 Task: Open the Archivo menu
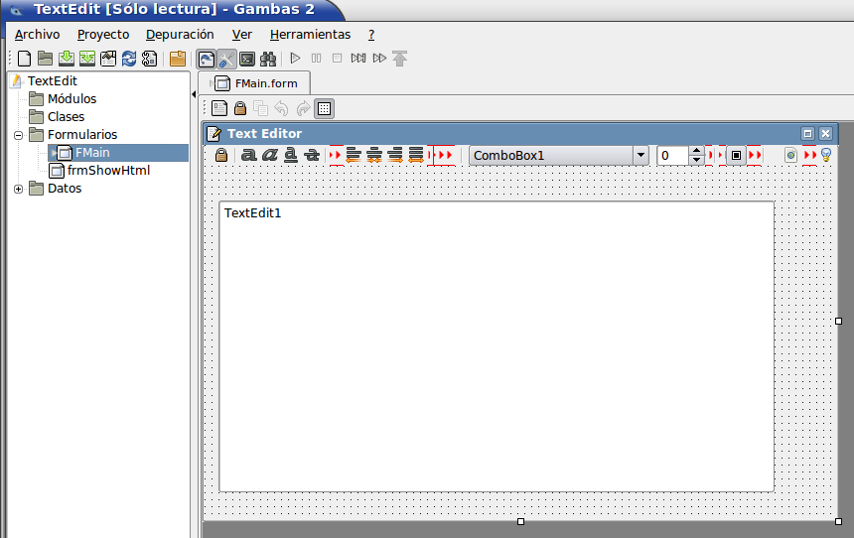pos(37,35)
